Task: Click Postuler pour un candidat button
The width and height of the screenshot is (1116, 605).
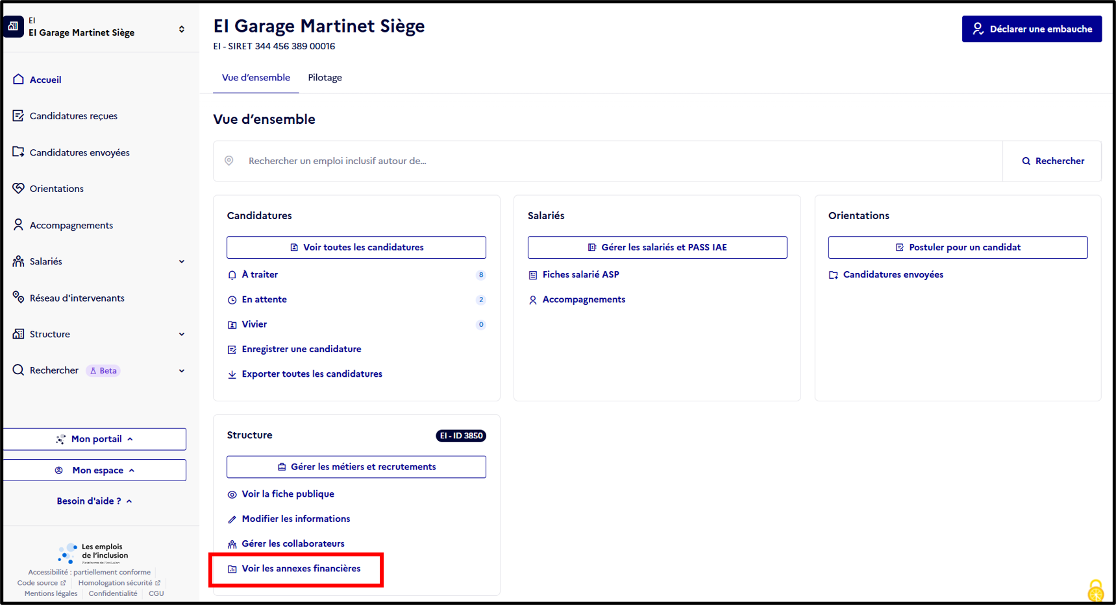Action: [x=958, y=247]
